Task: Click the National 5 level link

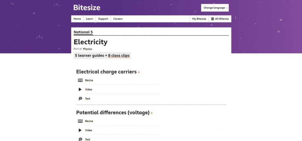Action: point(83,32)
